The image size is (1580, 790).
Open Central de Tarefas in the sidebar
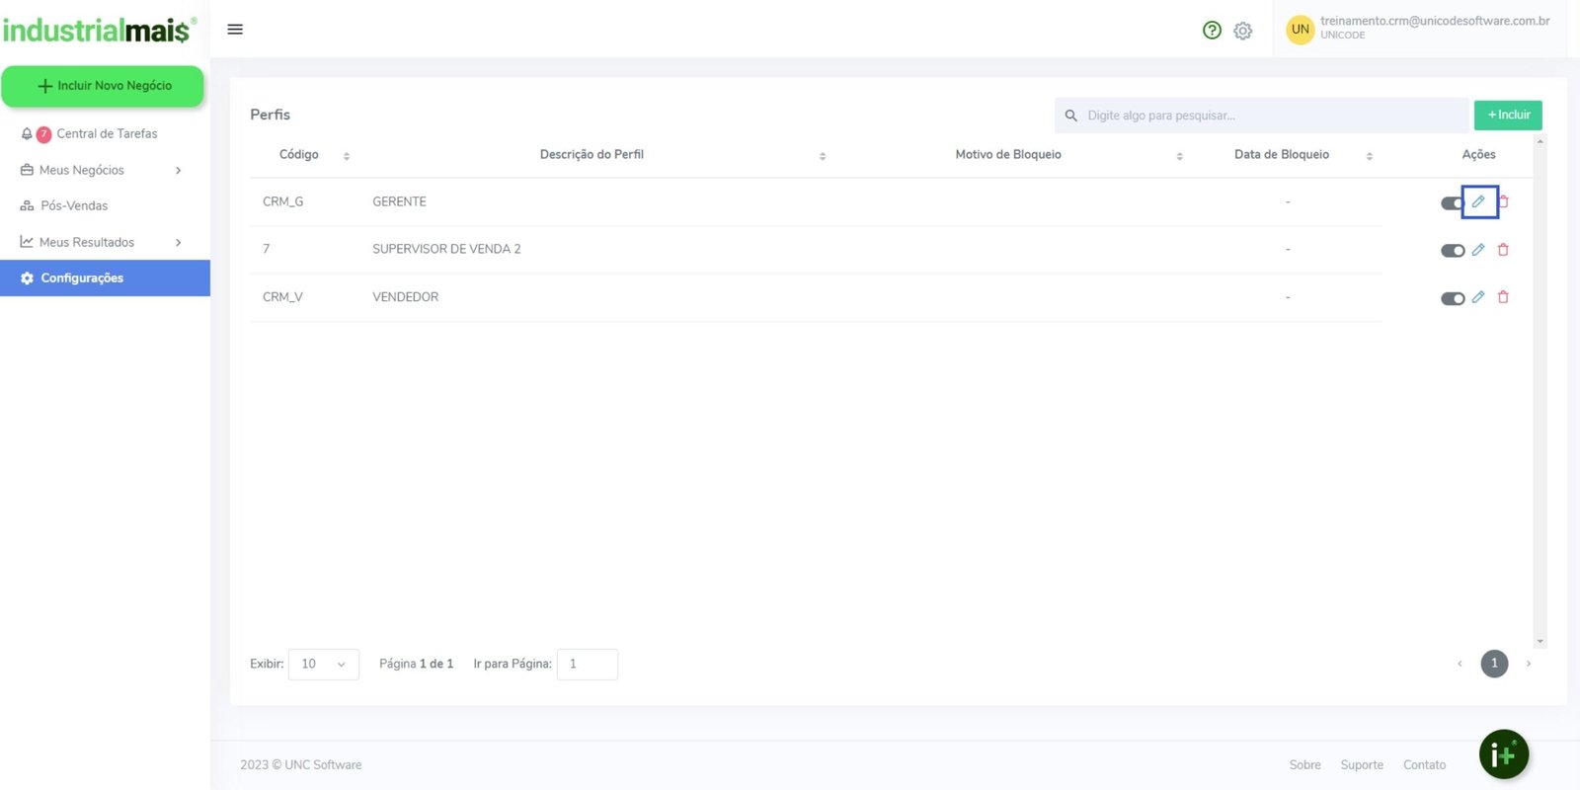coord(107,134)
